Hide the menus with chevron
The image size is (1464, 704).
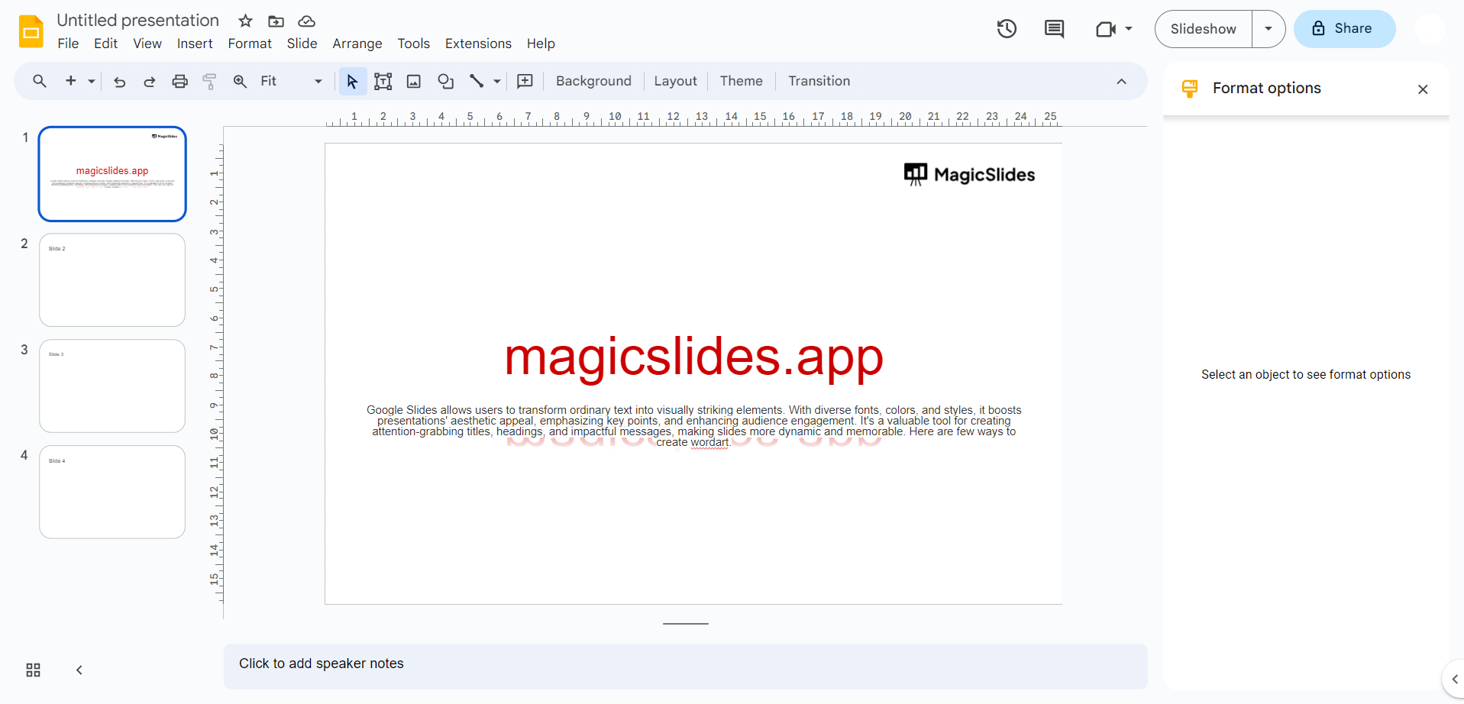[1121, 82]
